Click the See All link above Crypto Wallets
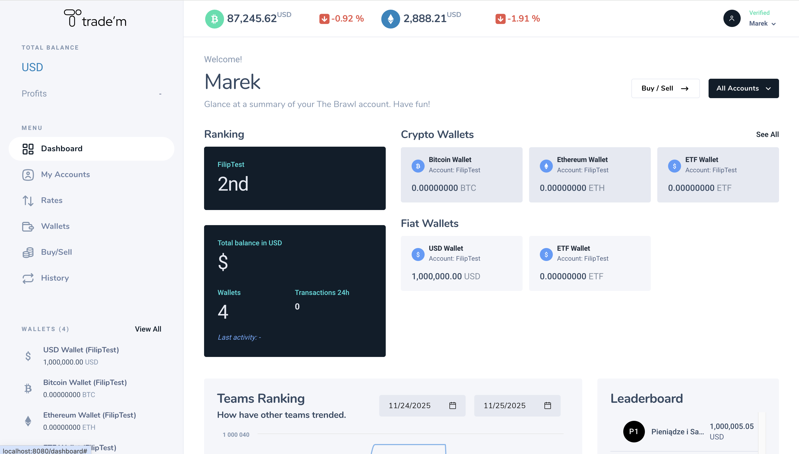 (x=767, y=134)
